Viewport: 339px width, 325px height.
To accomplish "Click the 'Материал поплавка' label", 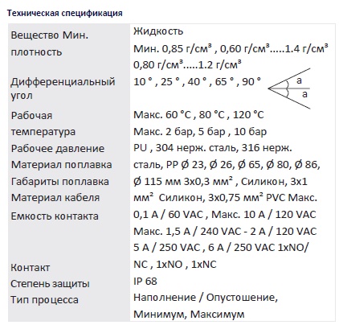I will (x=61, y=165).
